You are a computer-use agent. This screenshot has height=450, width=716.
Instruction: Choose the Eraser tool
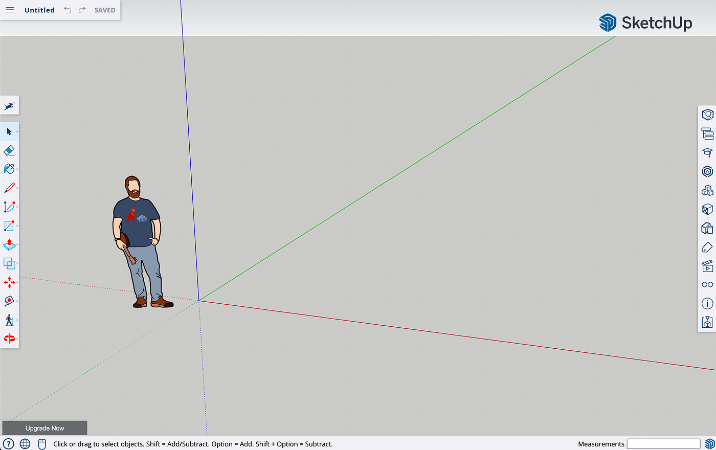coord(9,150)
